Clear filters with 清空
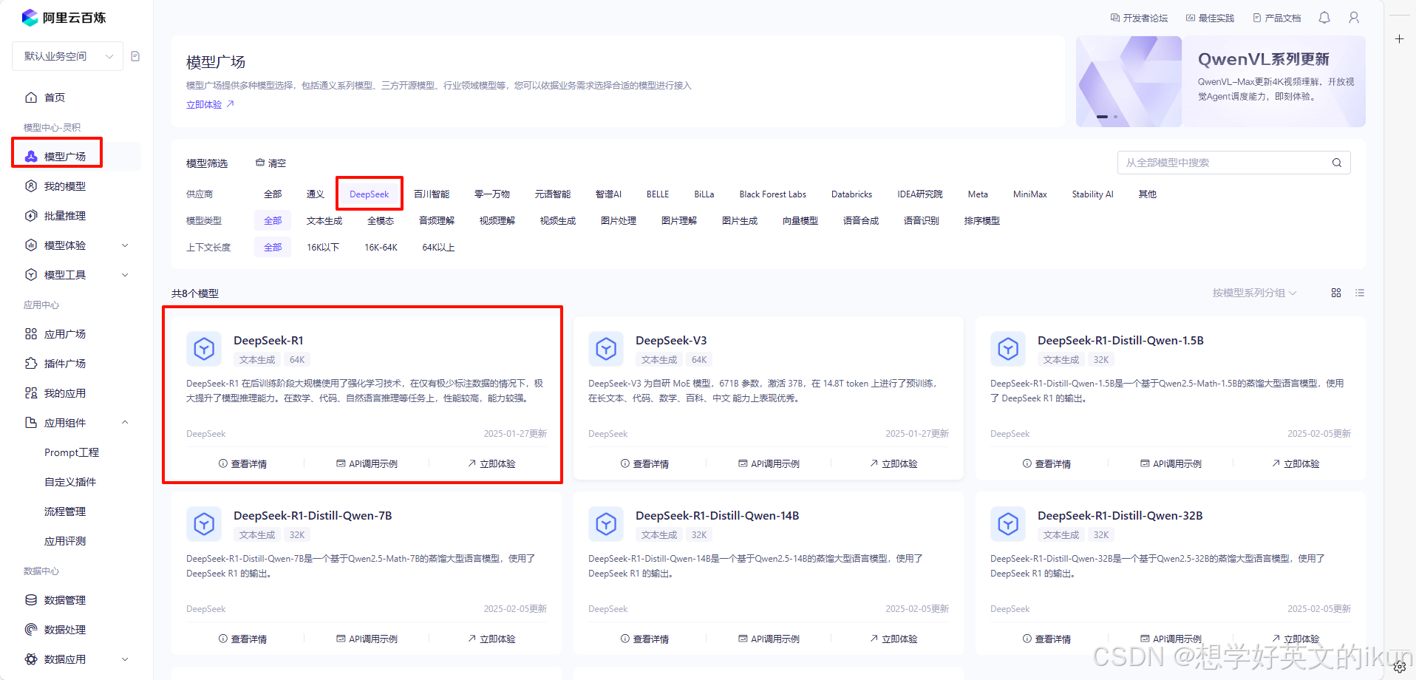The width and height of the screenshot is (1416, 680). click(x=270, y=163)
